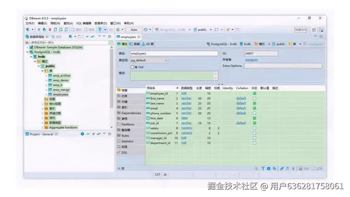Click the table name field containing employees

click(174, 53)
